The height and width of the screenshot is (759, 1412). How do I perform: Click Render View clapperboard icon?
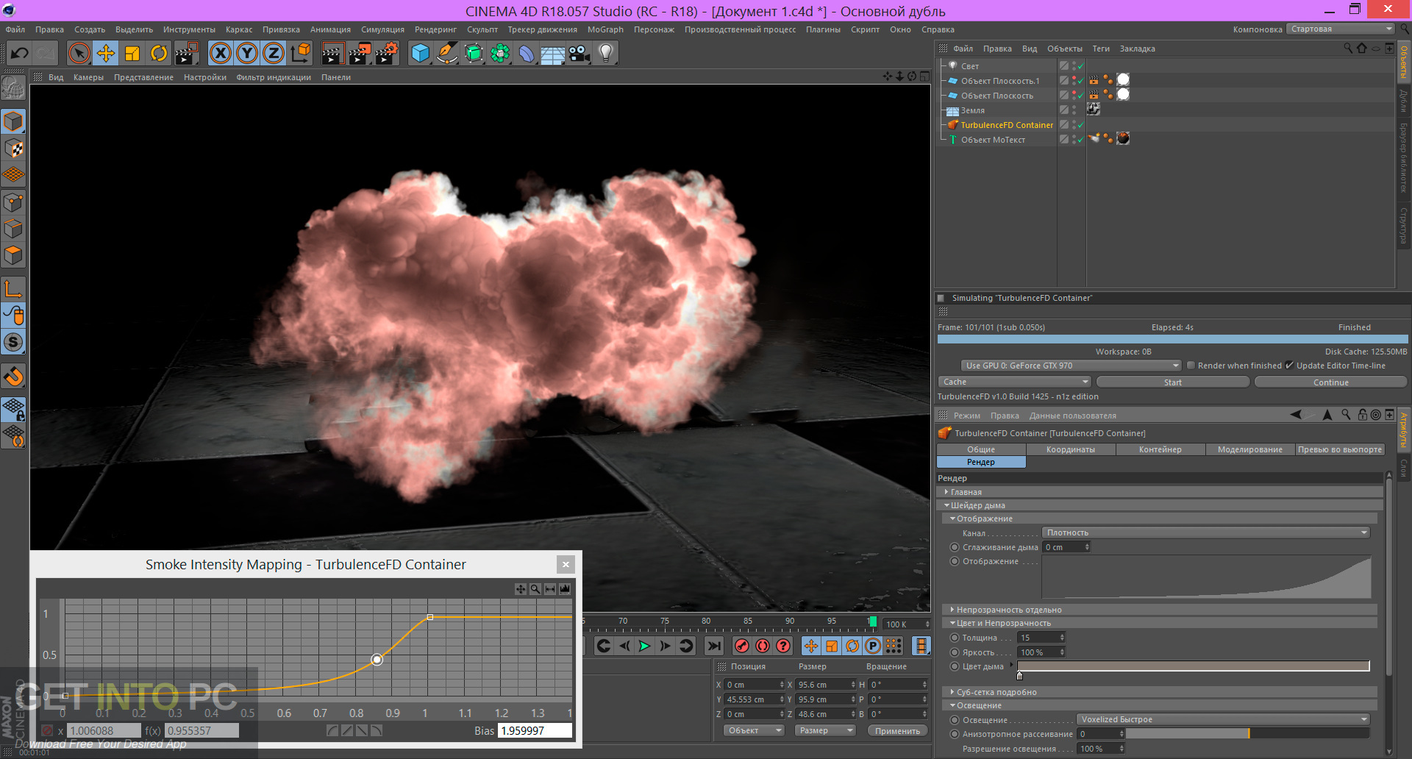point(332,53)
